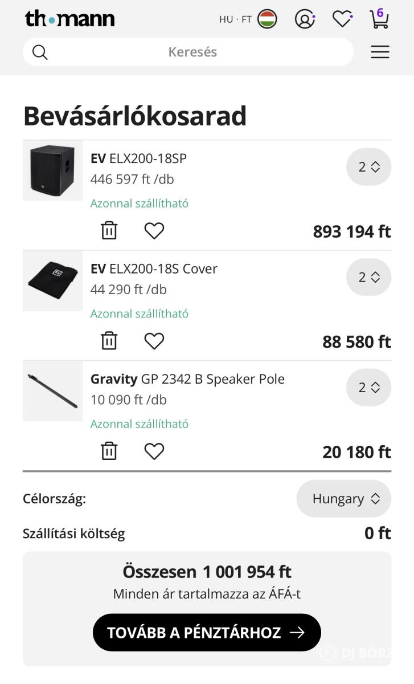
Task: Click the Thomann logo
Action: point(69,19)
